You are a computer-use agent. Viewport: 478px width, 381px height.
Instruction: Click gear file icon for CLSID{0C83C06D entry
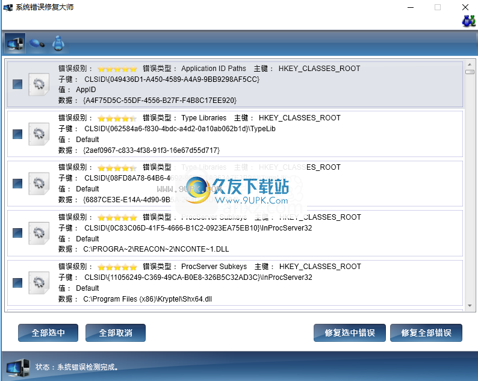[x=39, y=233]
